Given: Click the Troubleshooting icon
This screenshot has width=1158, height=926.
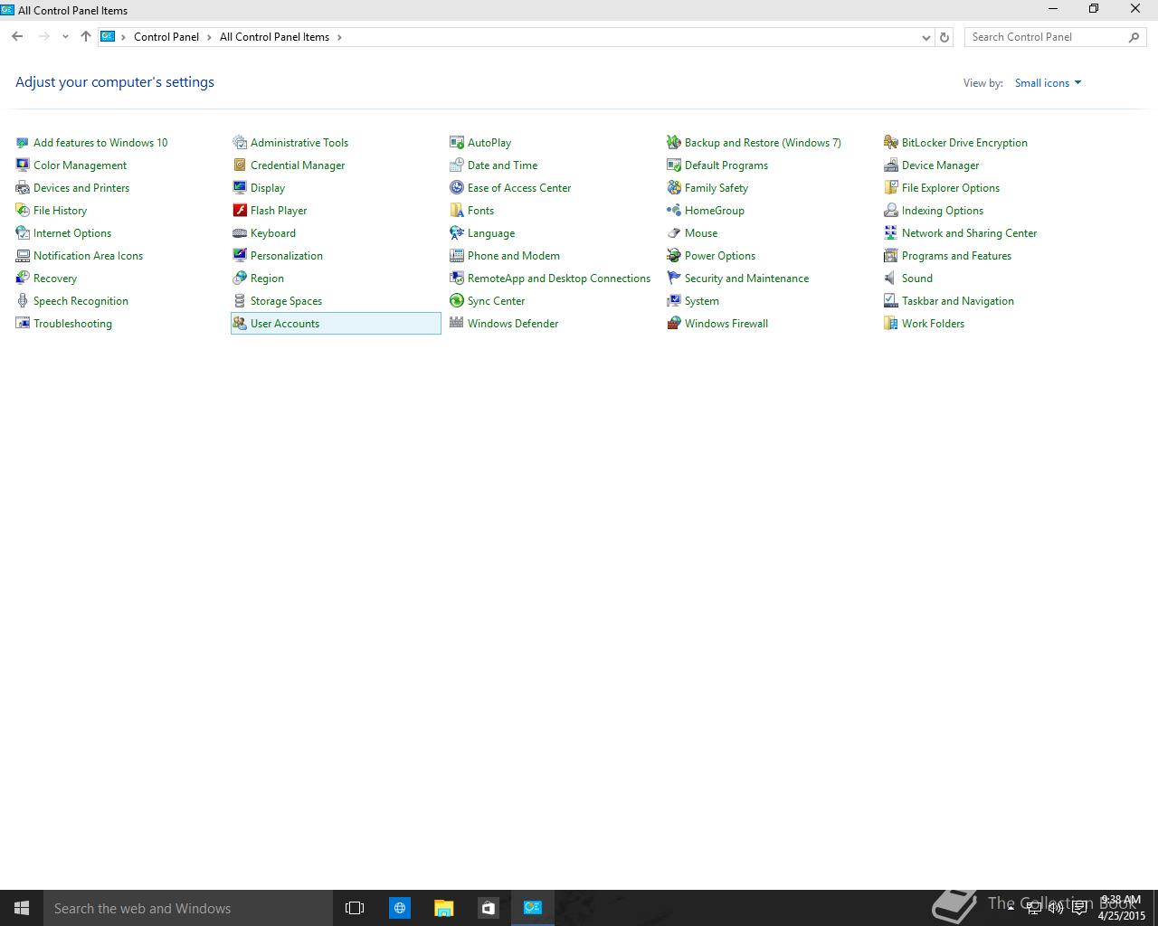Looking at the screenshot, I should pyautogui.click(x=23, y=323).
